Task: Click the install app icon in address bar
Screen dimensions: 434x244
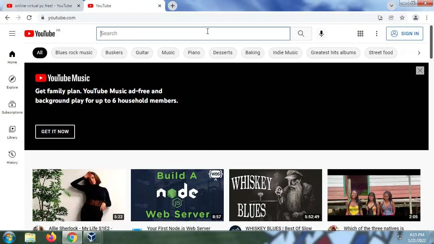Action: [380, 18]
